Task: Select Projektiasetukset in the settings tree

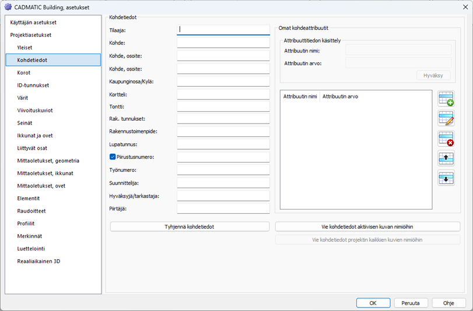Action: tap(31, 35)
